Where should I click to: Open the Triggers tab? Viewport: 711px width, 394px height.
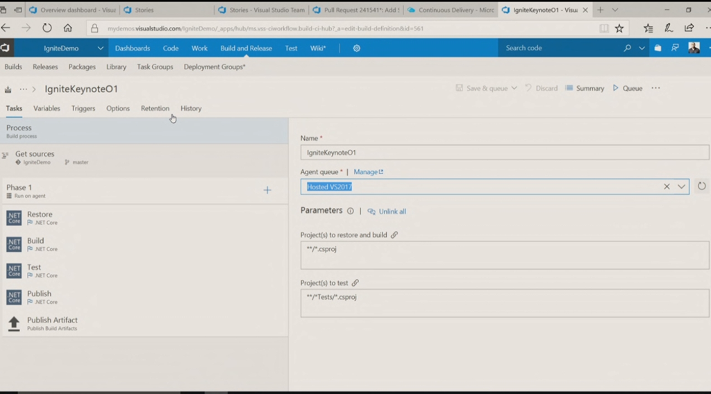[83, 108]
